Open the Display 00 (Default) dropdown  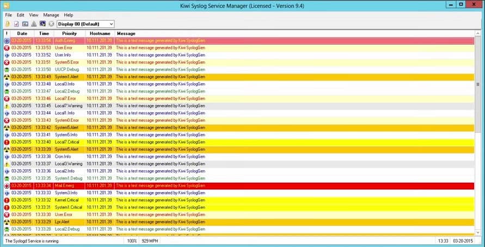[x=85, y=24]
